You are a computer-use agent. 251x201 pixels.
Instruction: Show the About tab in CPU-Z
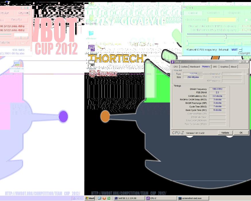(234, 67)
